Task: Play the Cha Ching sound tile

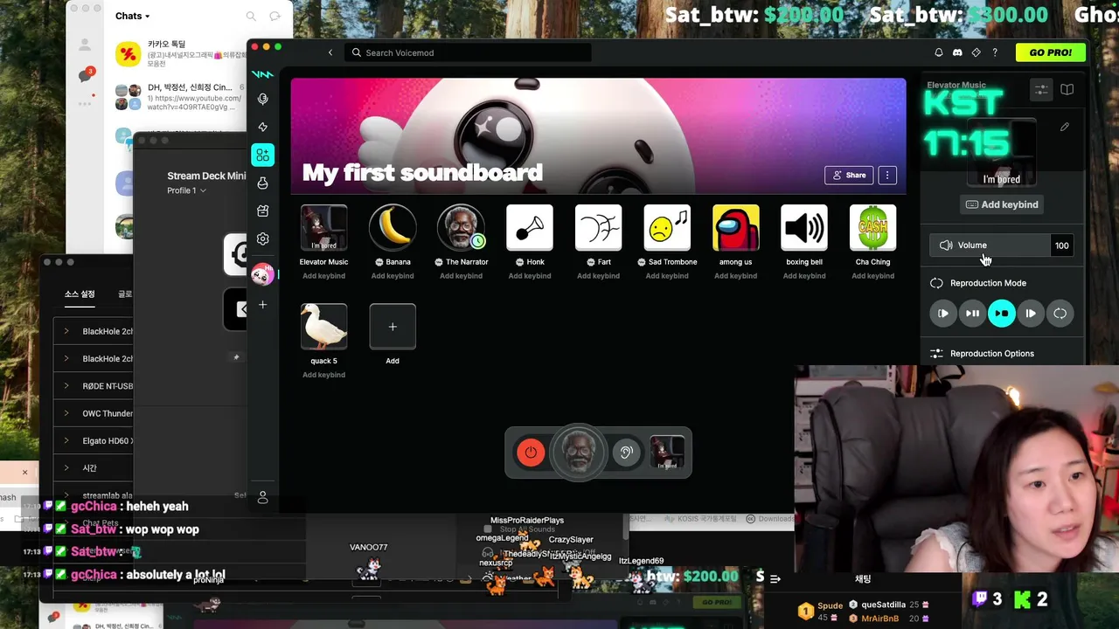Action: tap(872, 228)
